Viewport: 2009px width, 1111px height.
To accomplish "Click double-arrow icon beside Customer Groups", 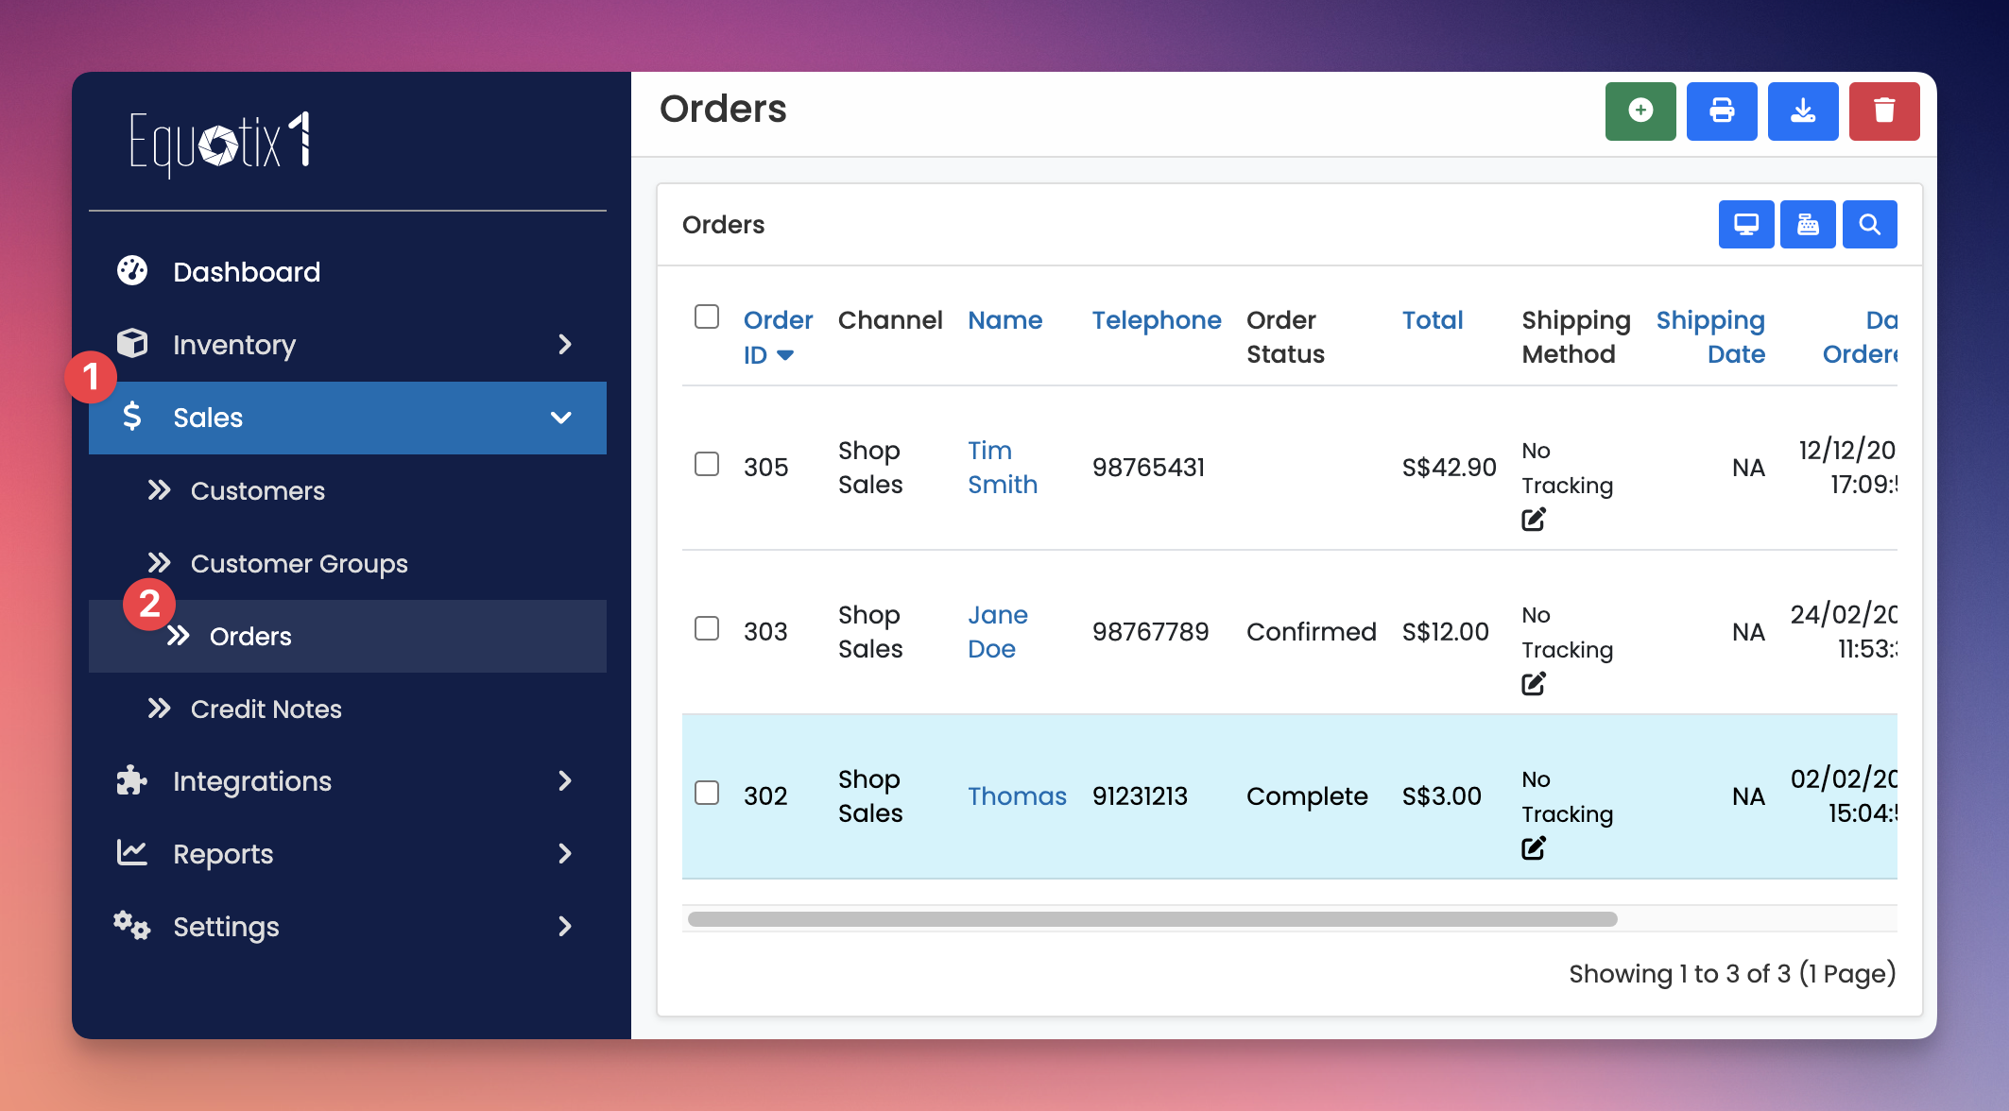I will tap(159, 562).
